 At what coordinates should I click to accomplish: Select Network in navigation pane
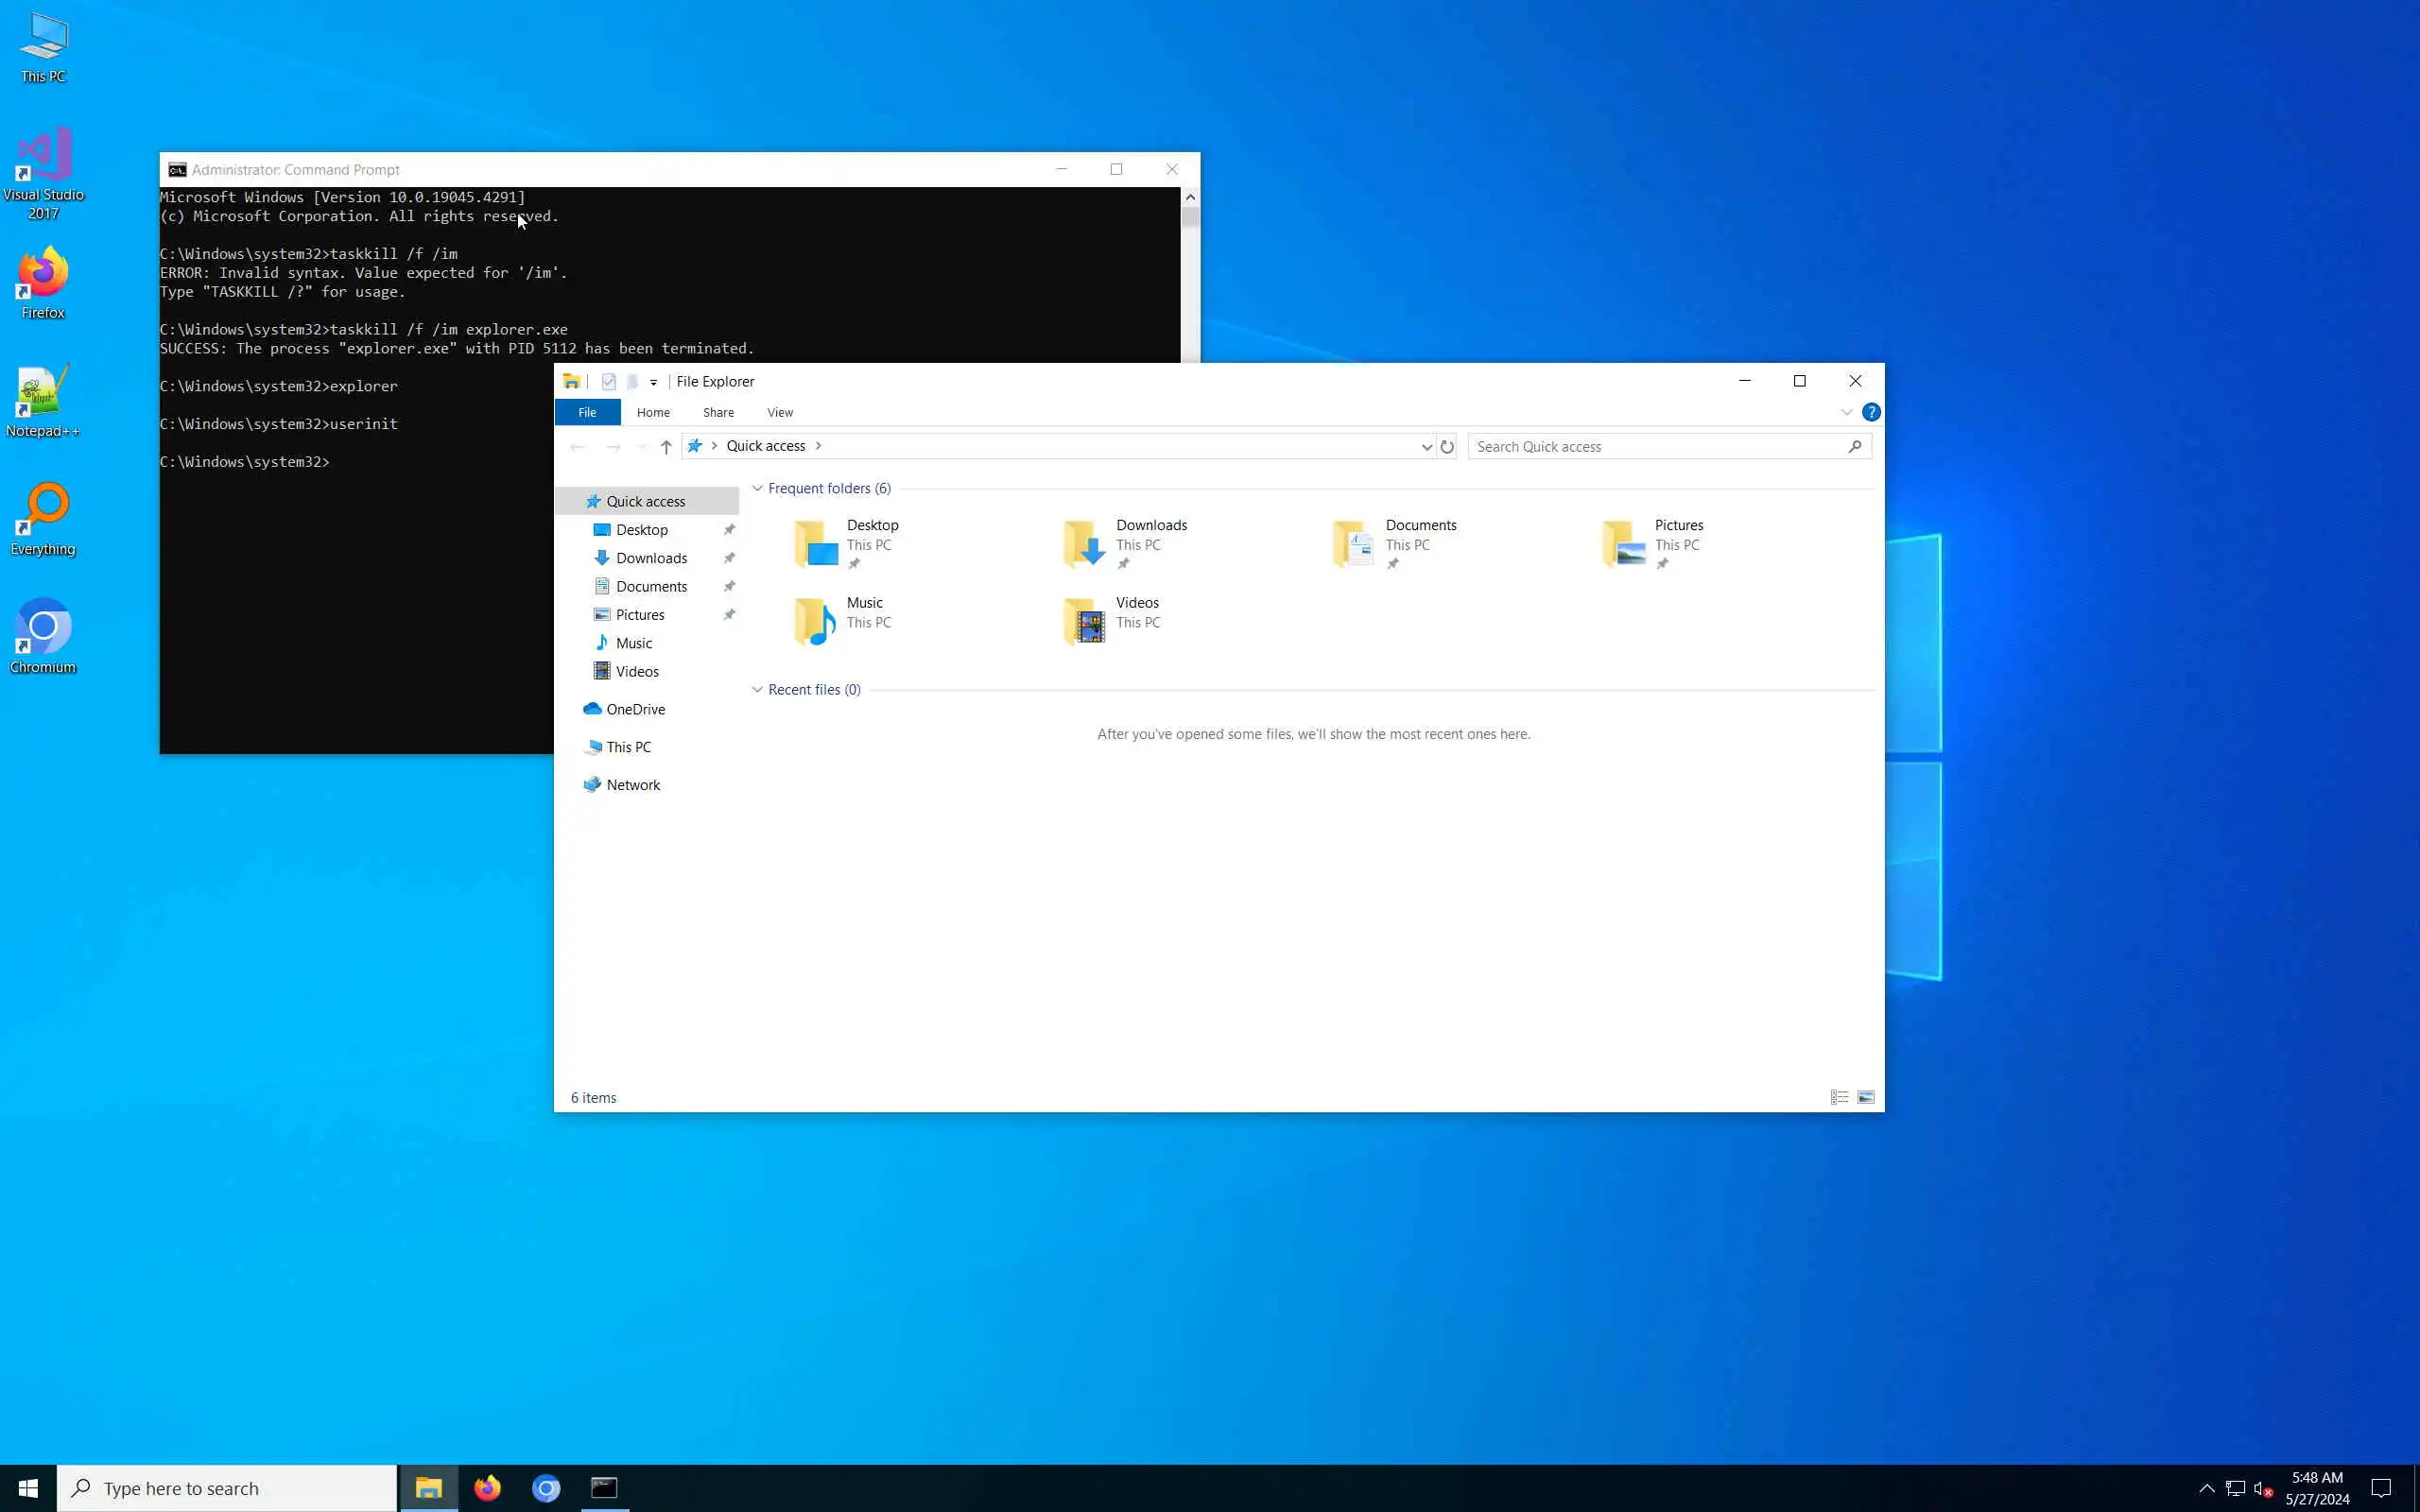click(632, 785)
